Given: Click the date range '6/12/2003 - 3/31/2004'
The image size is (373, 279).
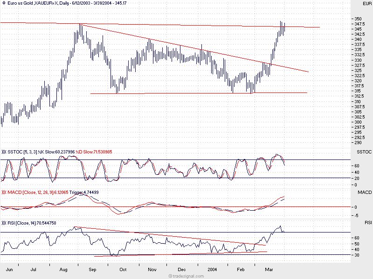Looking at the screenshot, I should click(91, 3).
